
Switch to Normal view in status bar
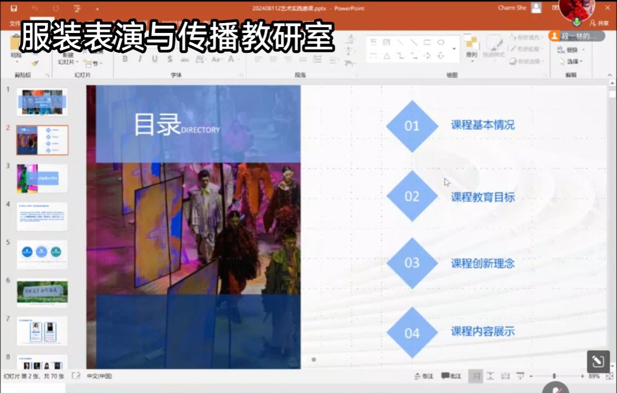click(476, 376)
